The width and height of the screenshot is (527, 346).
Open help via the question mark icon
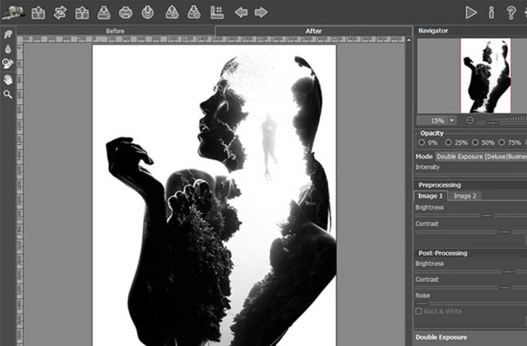(x=511, y=12)
